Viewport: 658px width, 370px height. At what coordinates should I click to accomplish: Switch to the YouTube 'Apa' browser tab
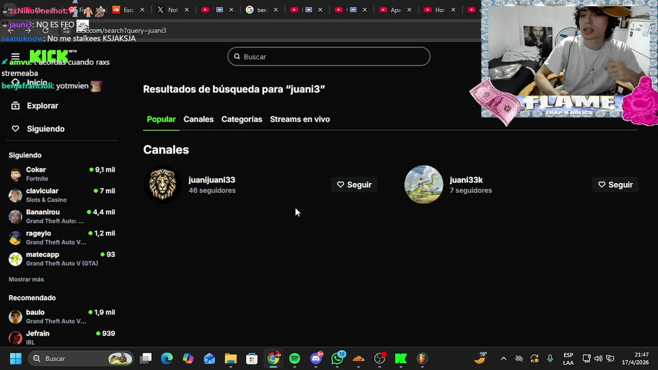[x=395, y=10]
